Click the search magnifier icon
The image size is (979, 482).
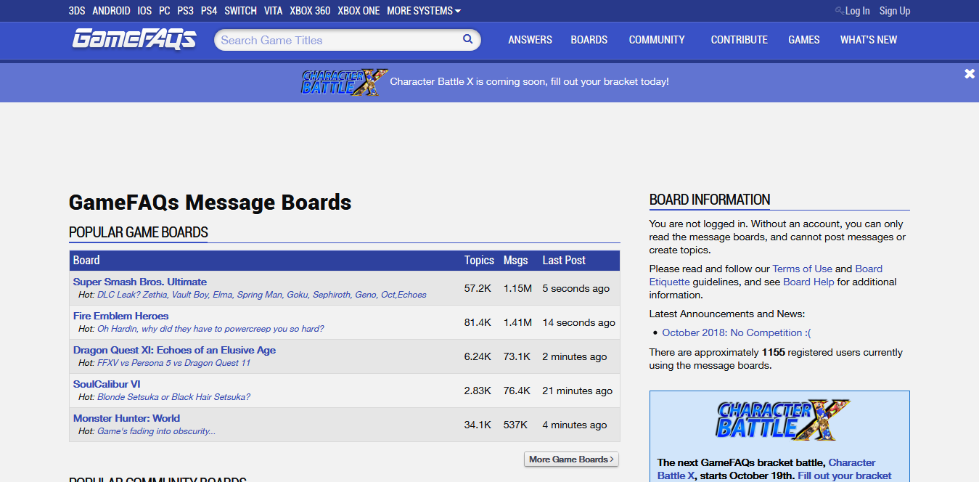[468, 39]
